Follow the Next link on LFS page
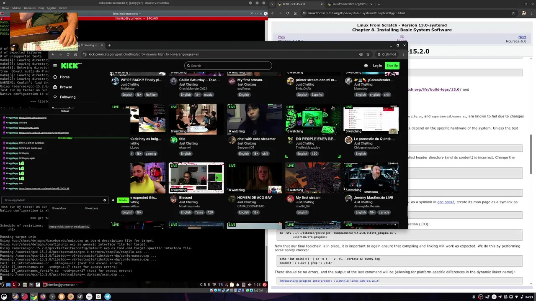This screenshot has width=536, height=301. point(522,37)
